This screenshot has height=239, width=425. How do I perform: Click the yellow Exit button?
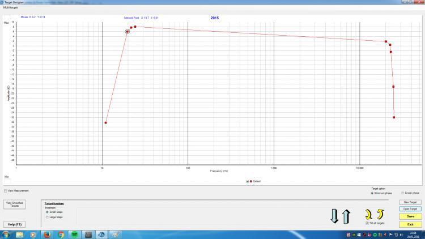tap(410, 224)
